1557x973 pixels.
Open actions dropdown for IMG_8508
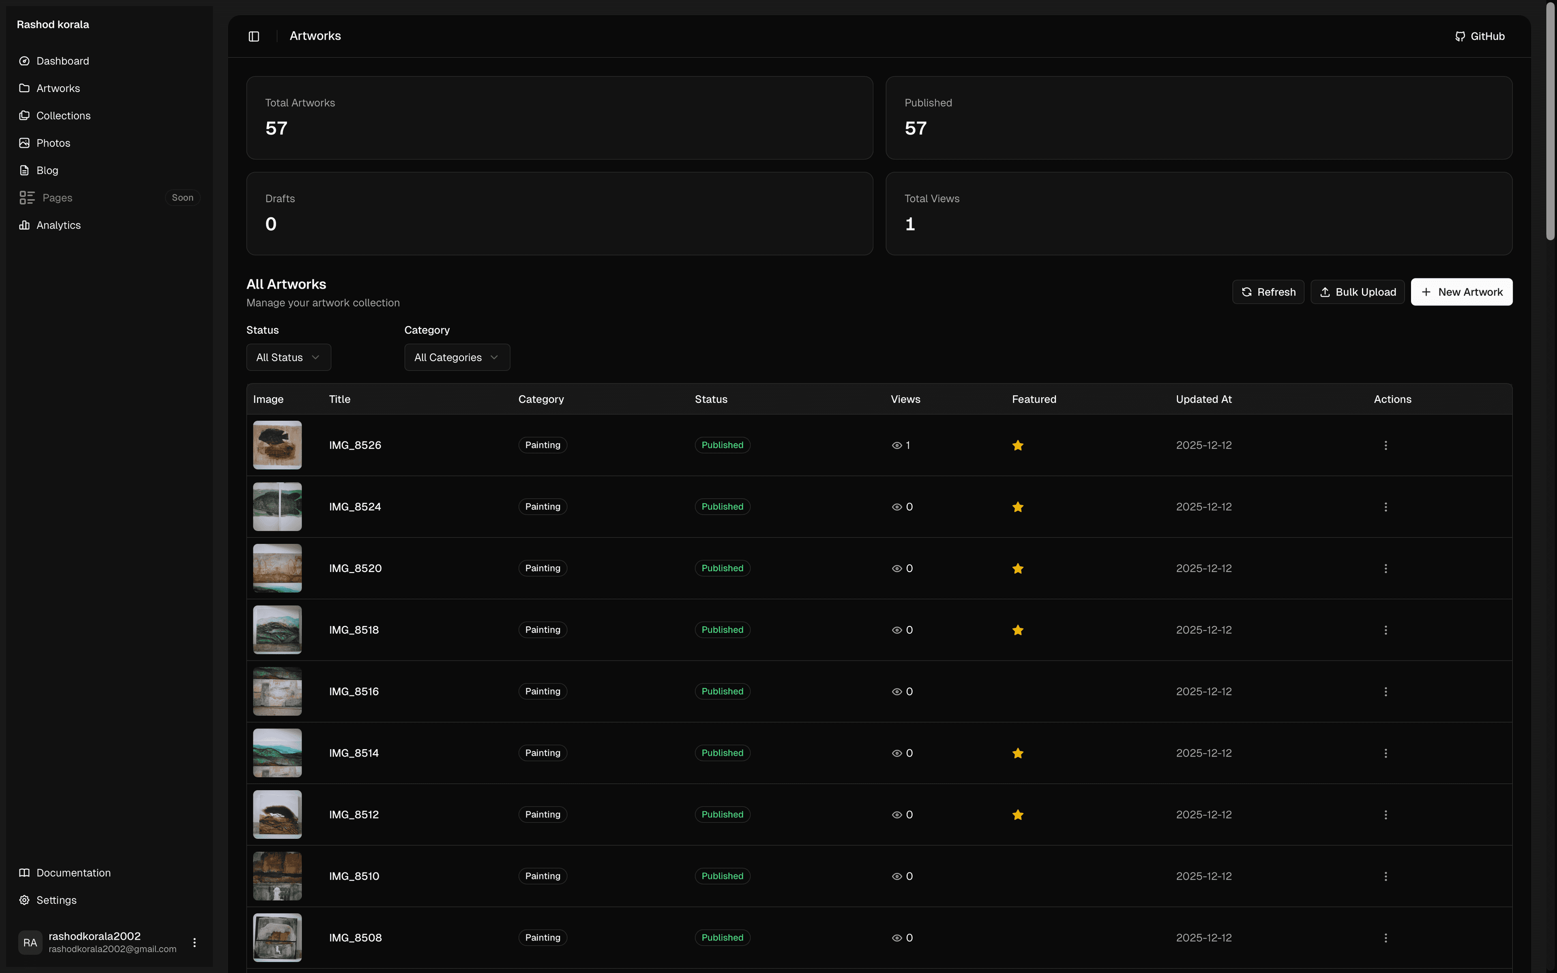pyautogui.click(x=1385, y=938)
